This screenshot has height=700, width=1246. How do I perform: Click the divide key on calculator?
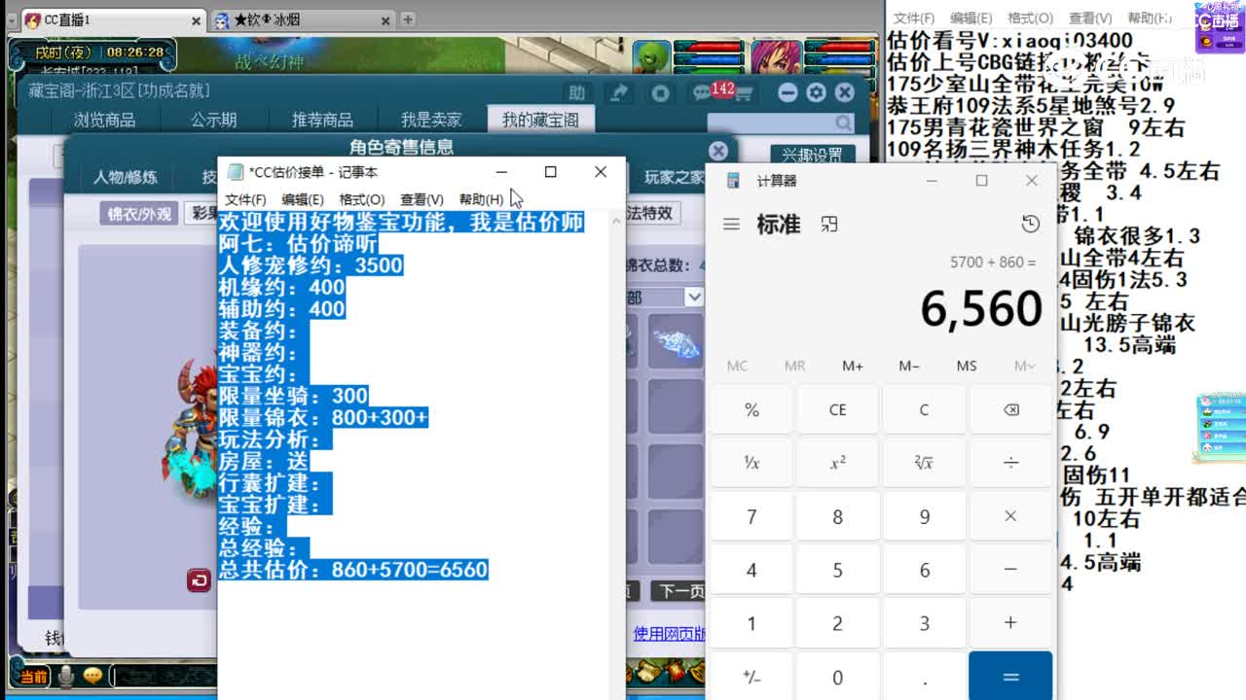[1010, 463]
